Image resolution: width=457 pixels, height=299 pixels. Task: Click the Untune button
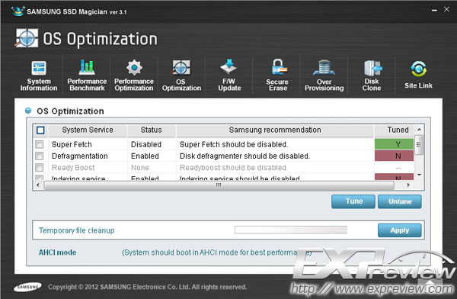tap(400, 201)
